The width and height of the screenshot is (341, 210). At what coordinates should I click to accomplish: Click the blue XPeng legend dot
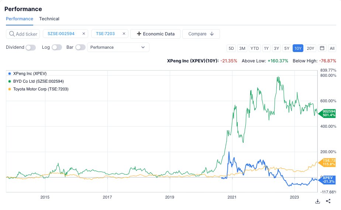[x=10, y=73]
